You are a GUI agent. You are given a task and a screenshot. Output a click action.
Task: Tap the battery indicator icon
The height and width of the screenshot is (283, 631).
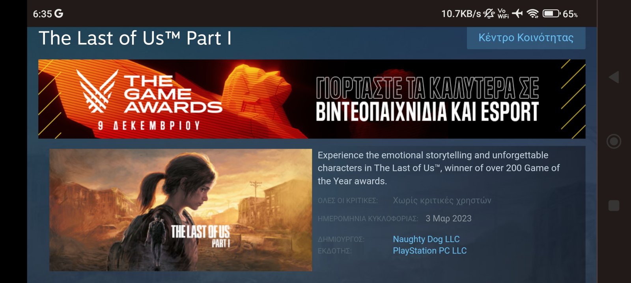[552, 14]
